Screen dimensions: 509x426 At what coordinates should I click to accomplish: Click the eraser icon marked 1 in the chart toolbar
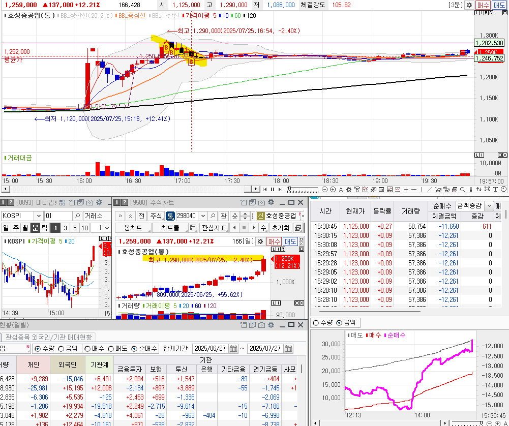pos(438,190)
